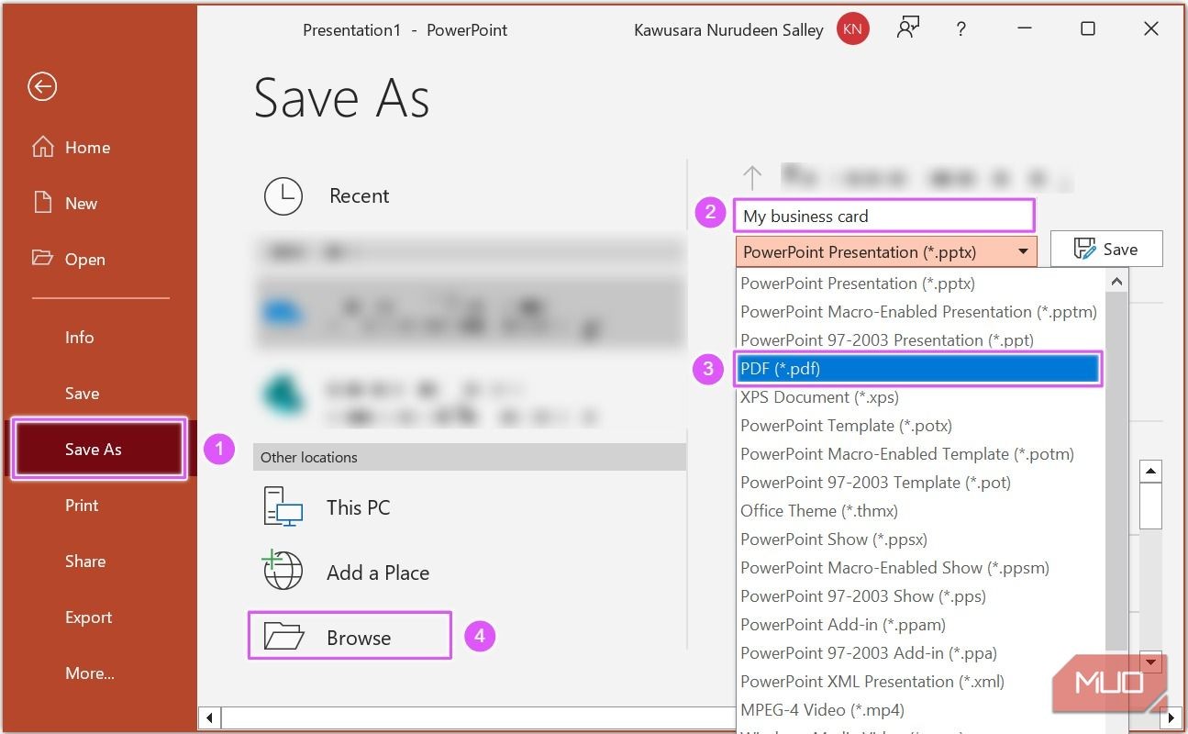Viewport: 1188px width, 734px height.
Task: Click the Recent clock icon
Action: click(x=283, y=196)
